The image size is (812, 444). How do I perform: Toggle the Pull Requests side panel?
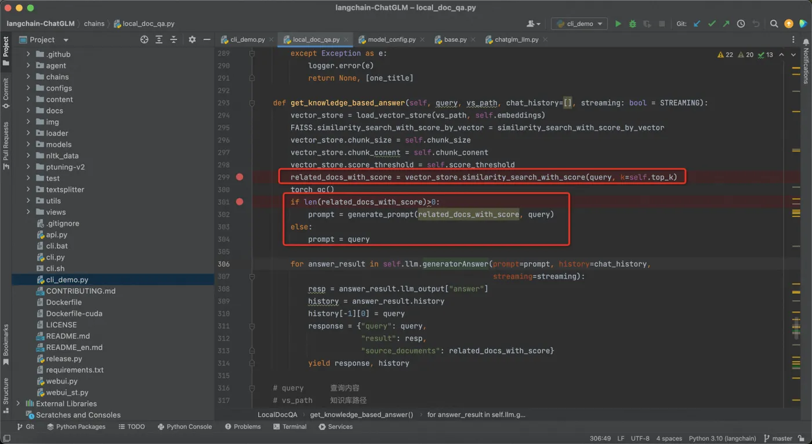(6, 145)
